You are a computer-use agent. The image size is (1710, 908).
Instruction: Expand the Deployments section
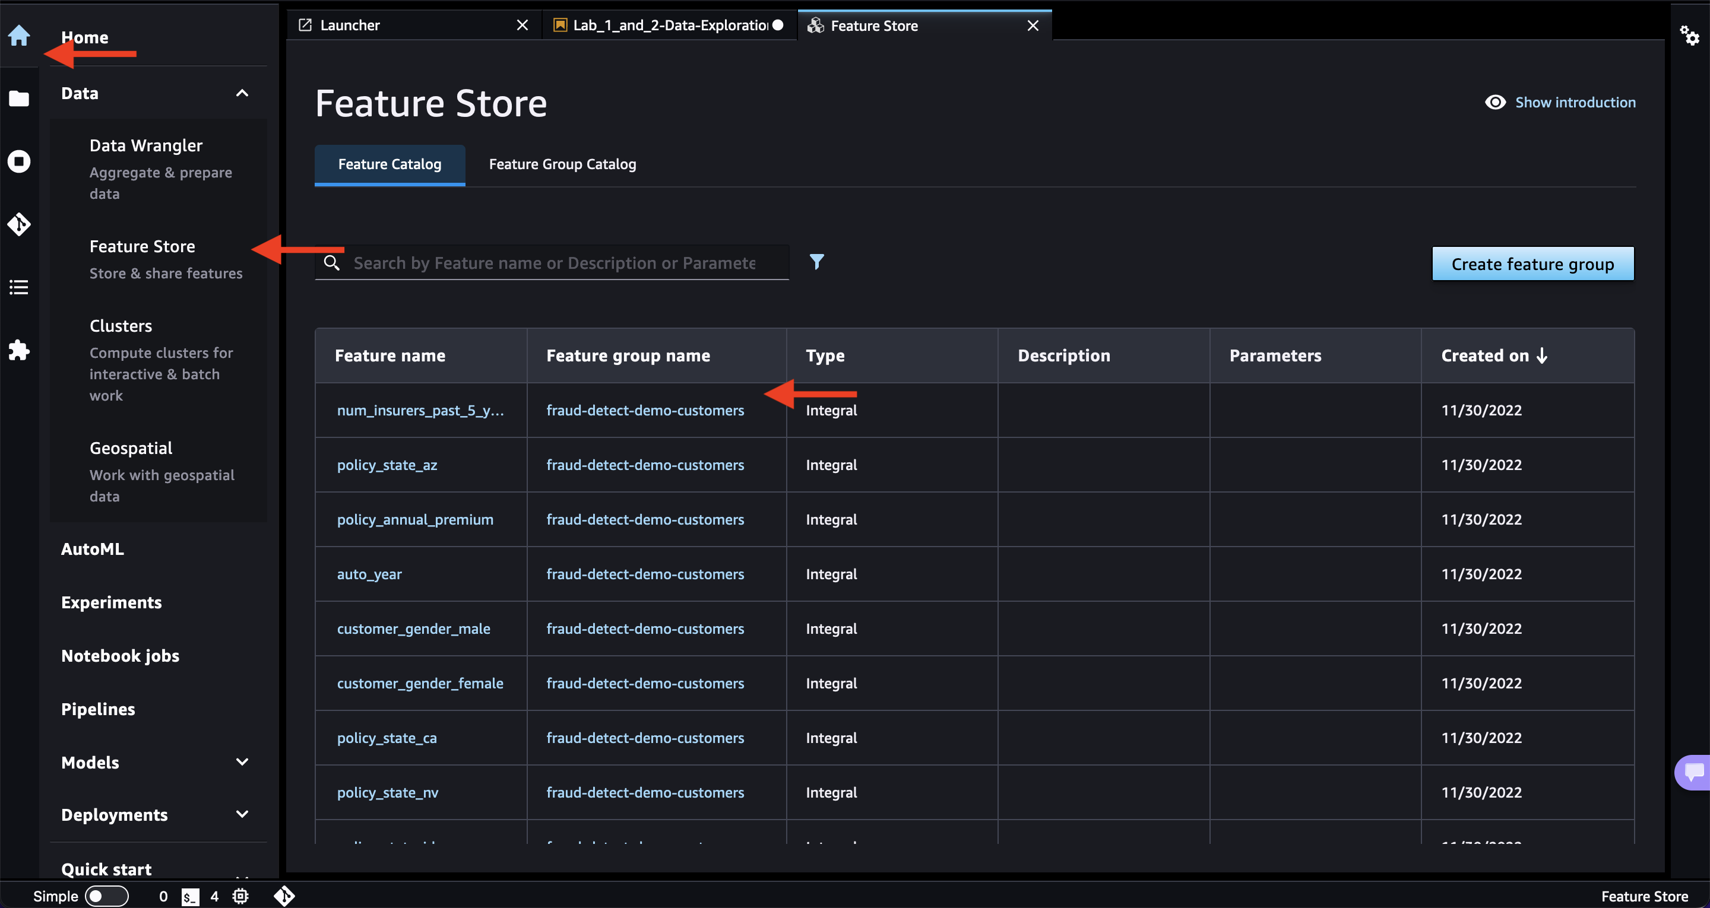[242, 814]
